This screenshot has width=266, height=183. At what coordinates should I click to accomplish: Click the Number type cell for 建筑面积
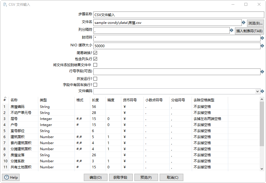pyautogui.click(x=56, y=137)
